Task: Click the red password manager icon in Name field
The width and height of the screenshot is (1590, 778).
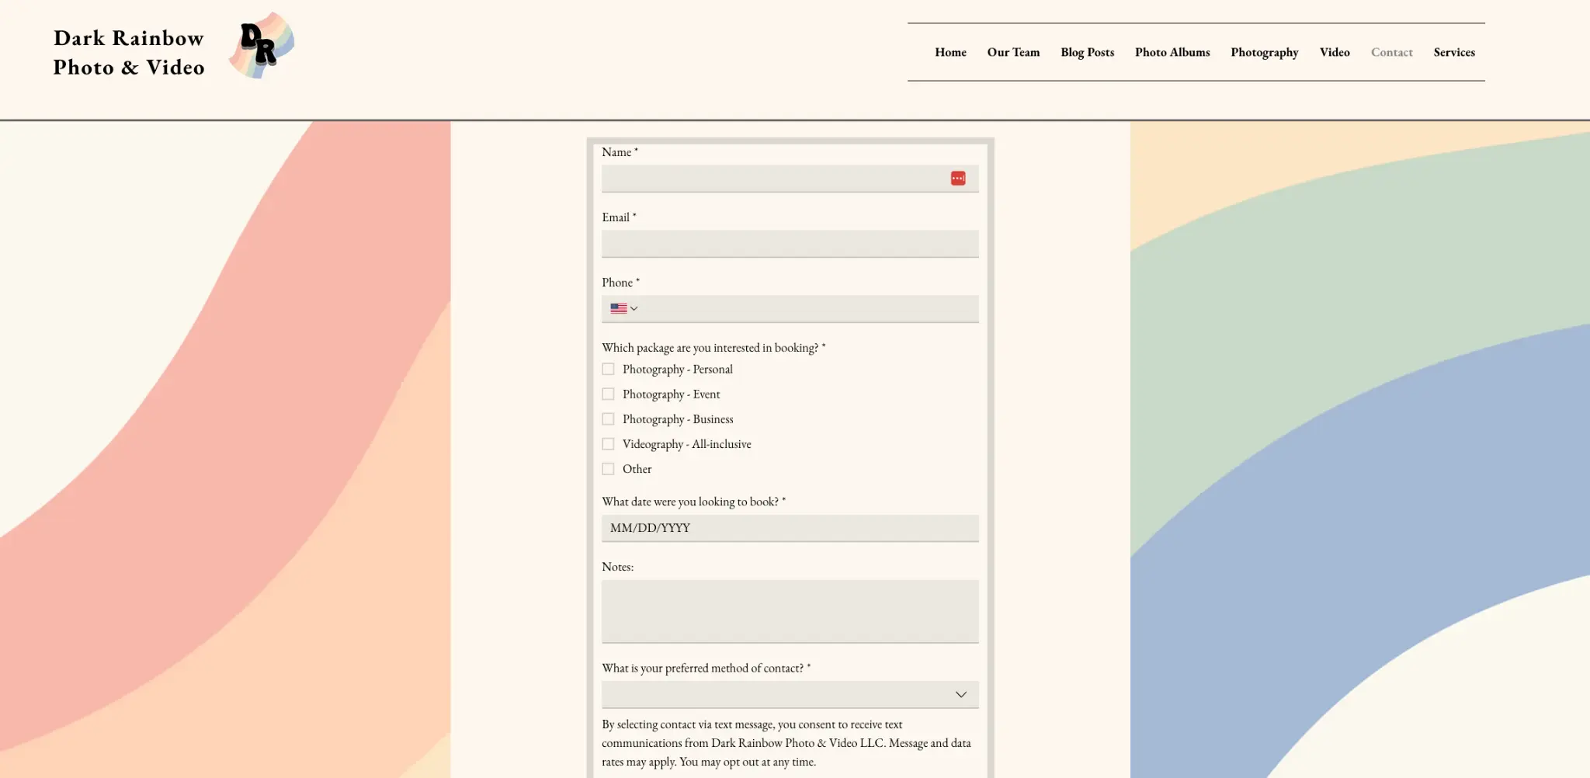Action: (x=958, y=179)
